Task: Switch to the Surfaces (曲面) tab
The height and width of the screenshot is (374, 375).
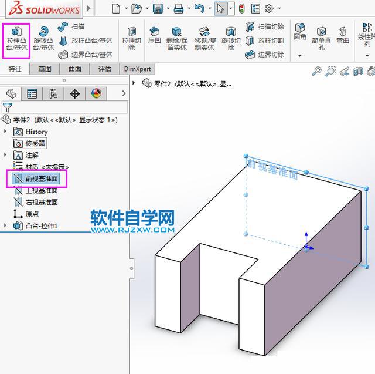Action: 74,69
